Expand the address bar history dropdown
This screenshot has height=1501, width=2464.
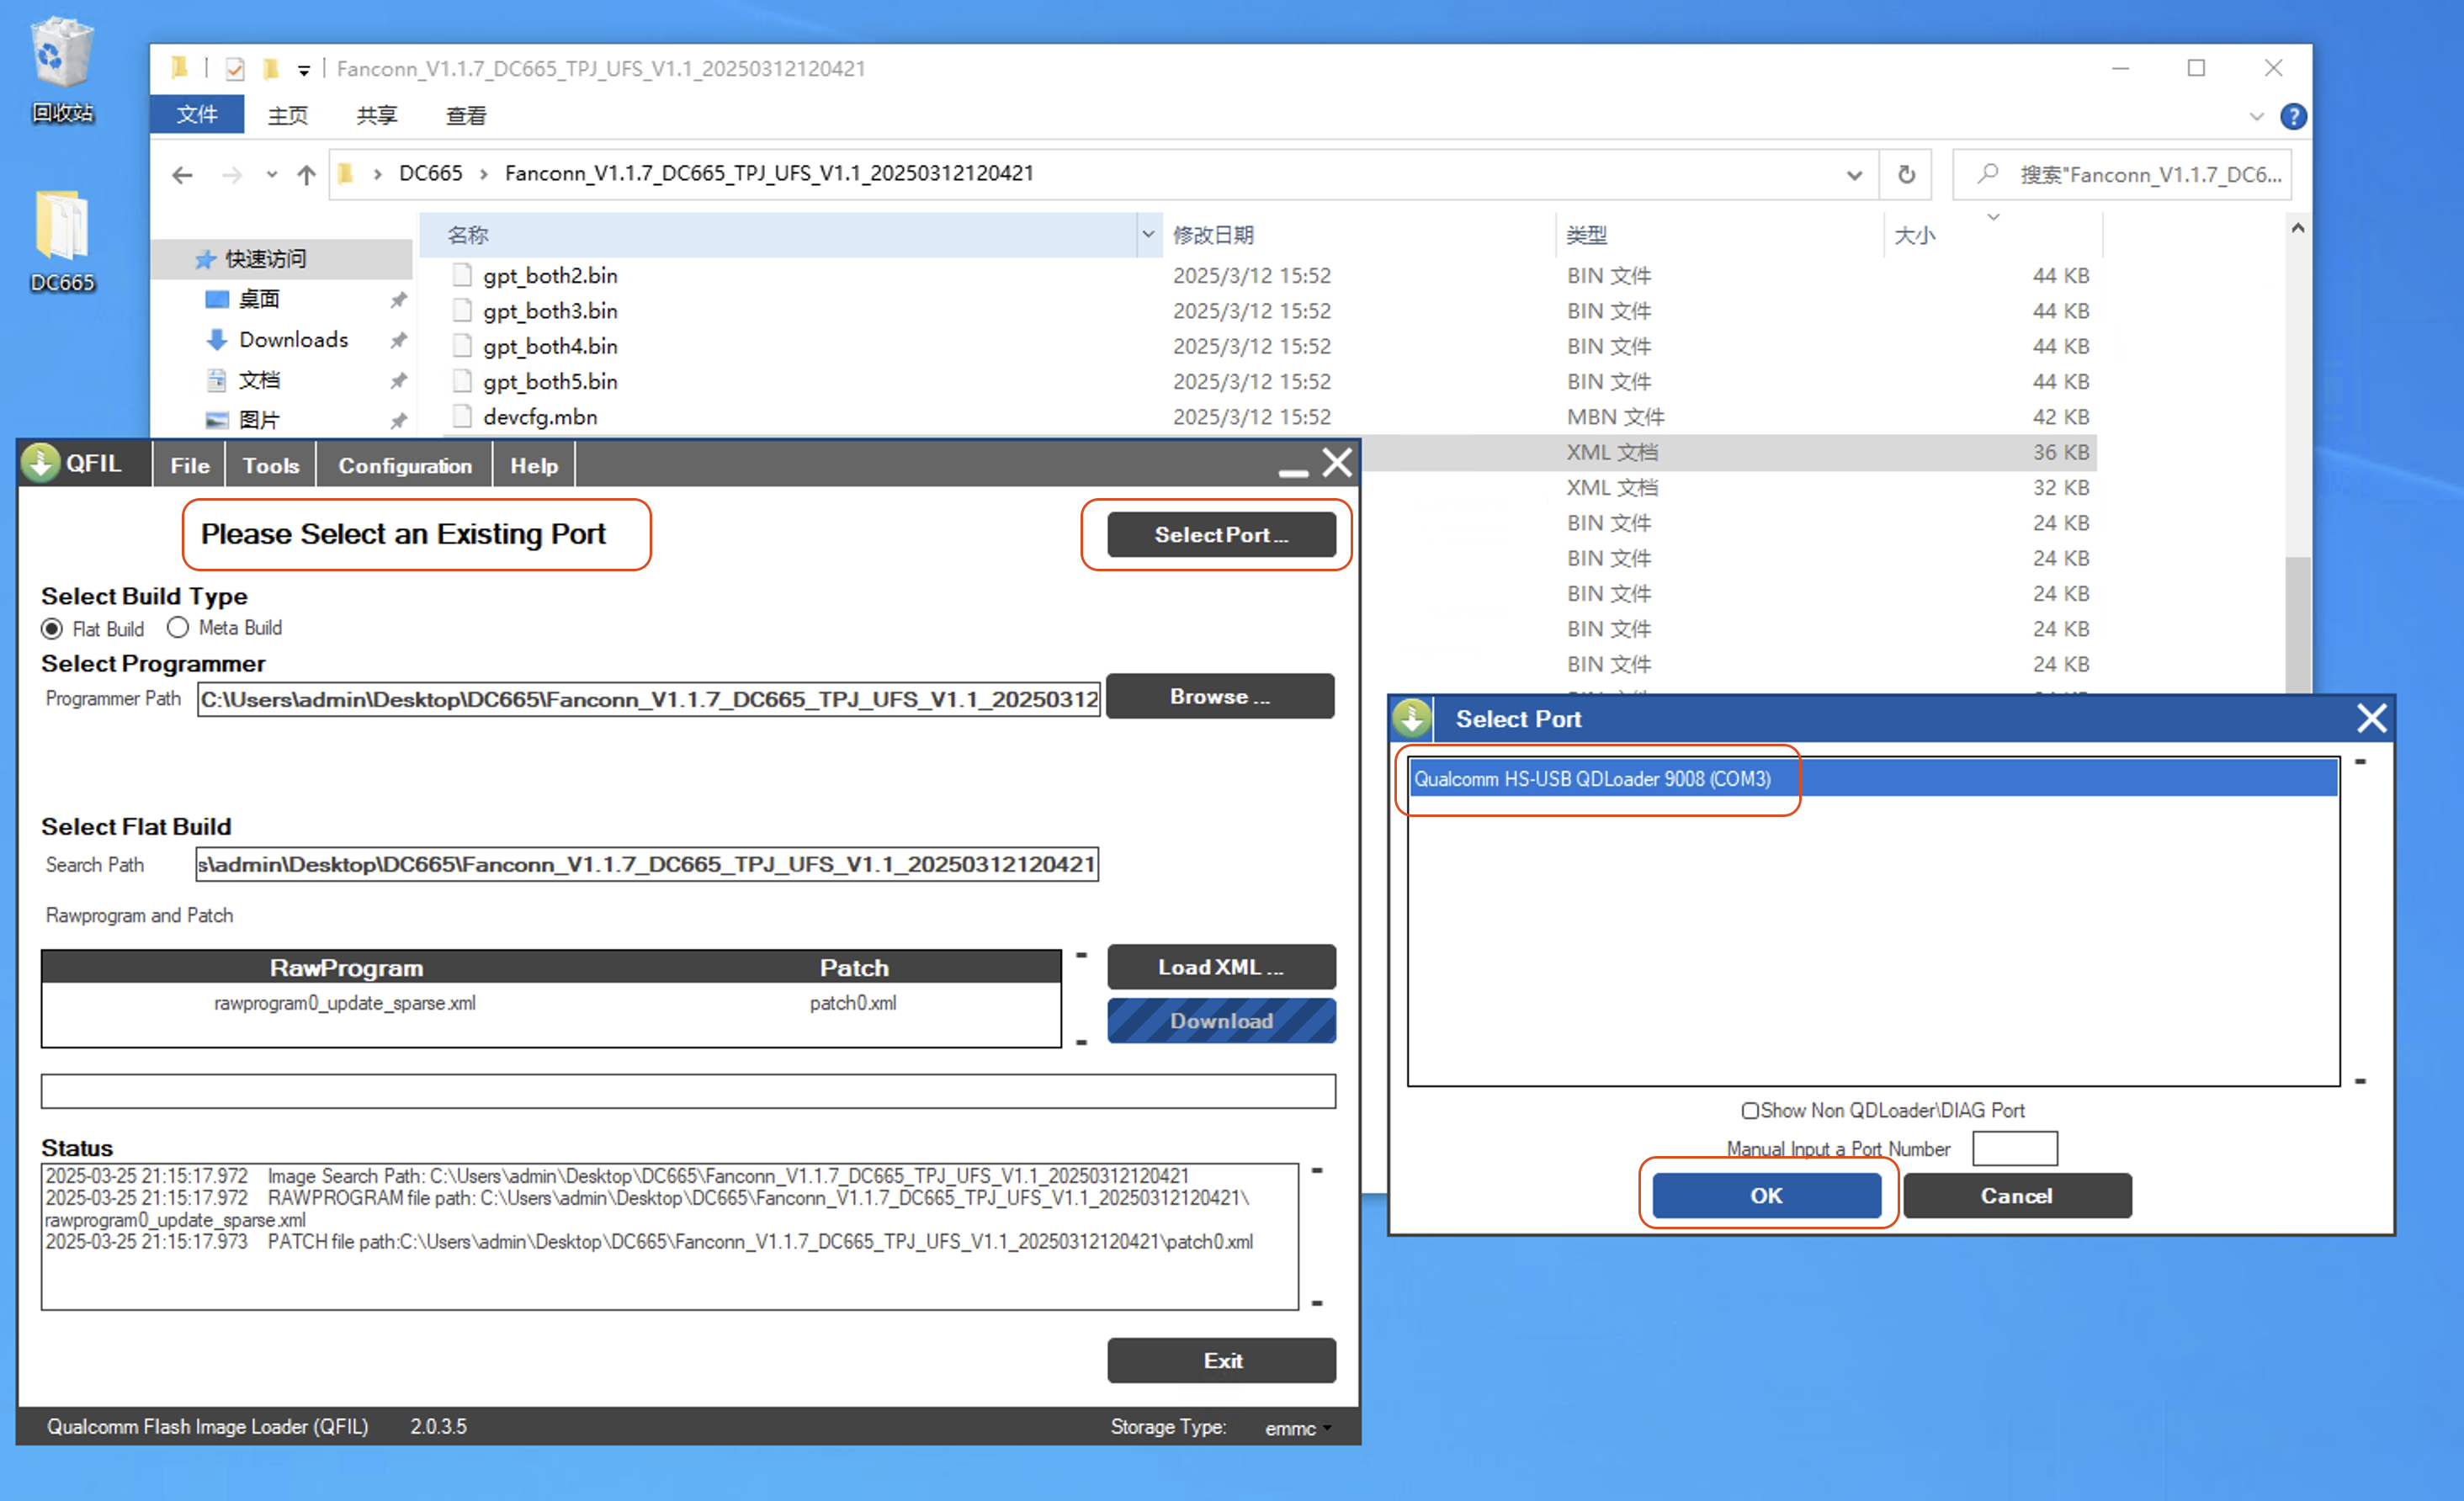pos(1854,175)
